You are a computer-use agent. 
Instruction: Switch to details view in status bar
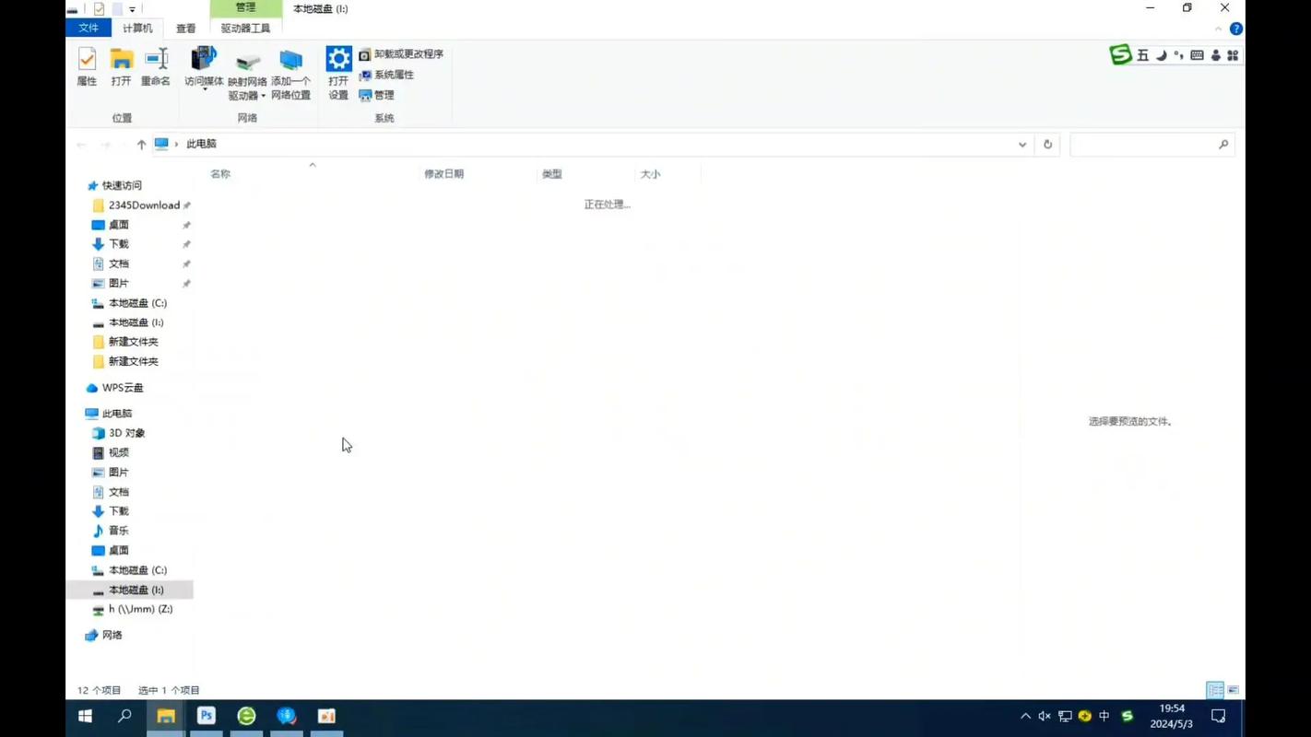pos(1215,690)
